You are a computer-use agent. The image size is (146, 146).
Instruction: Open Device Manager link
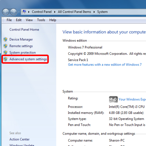[21, 39]
